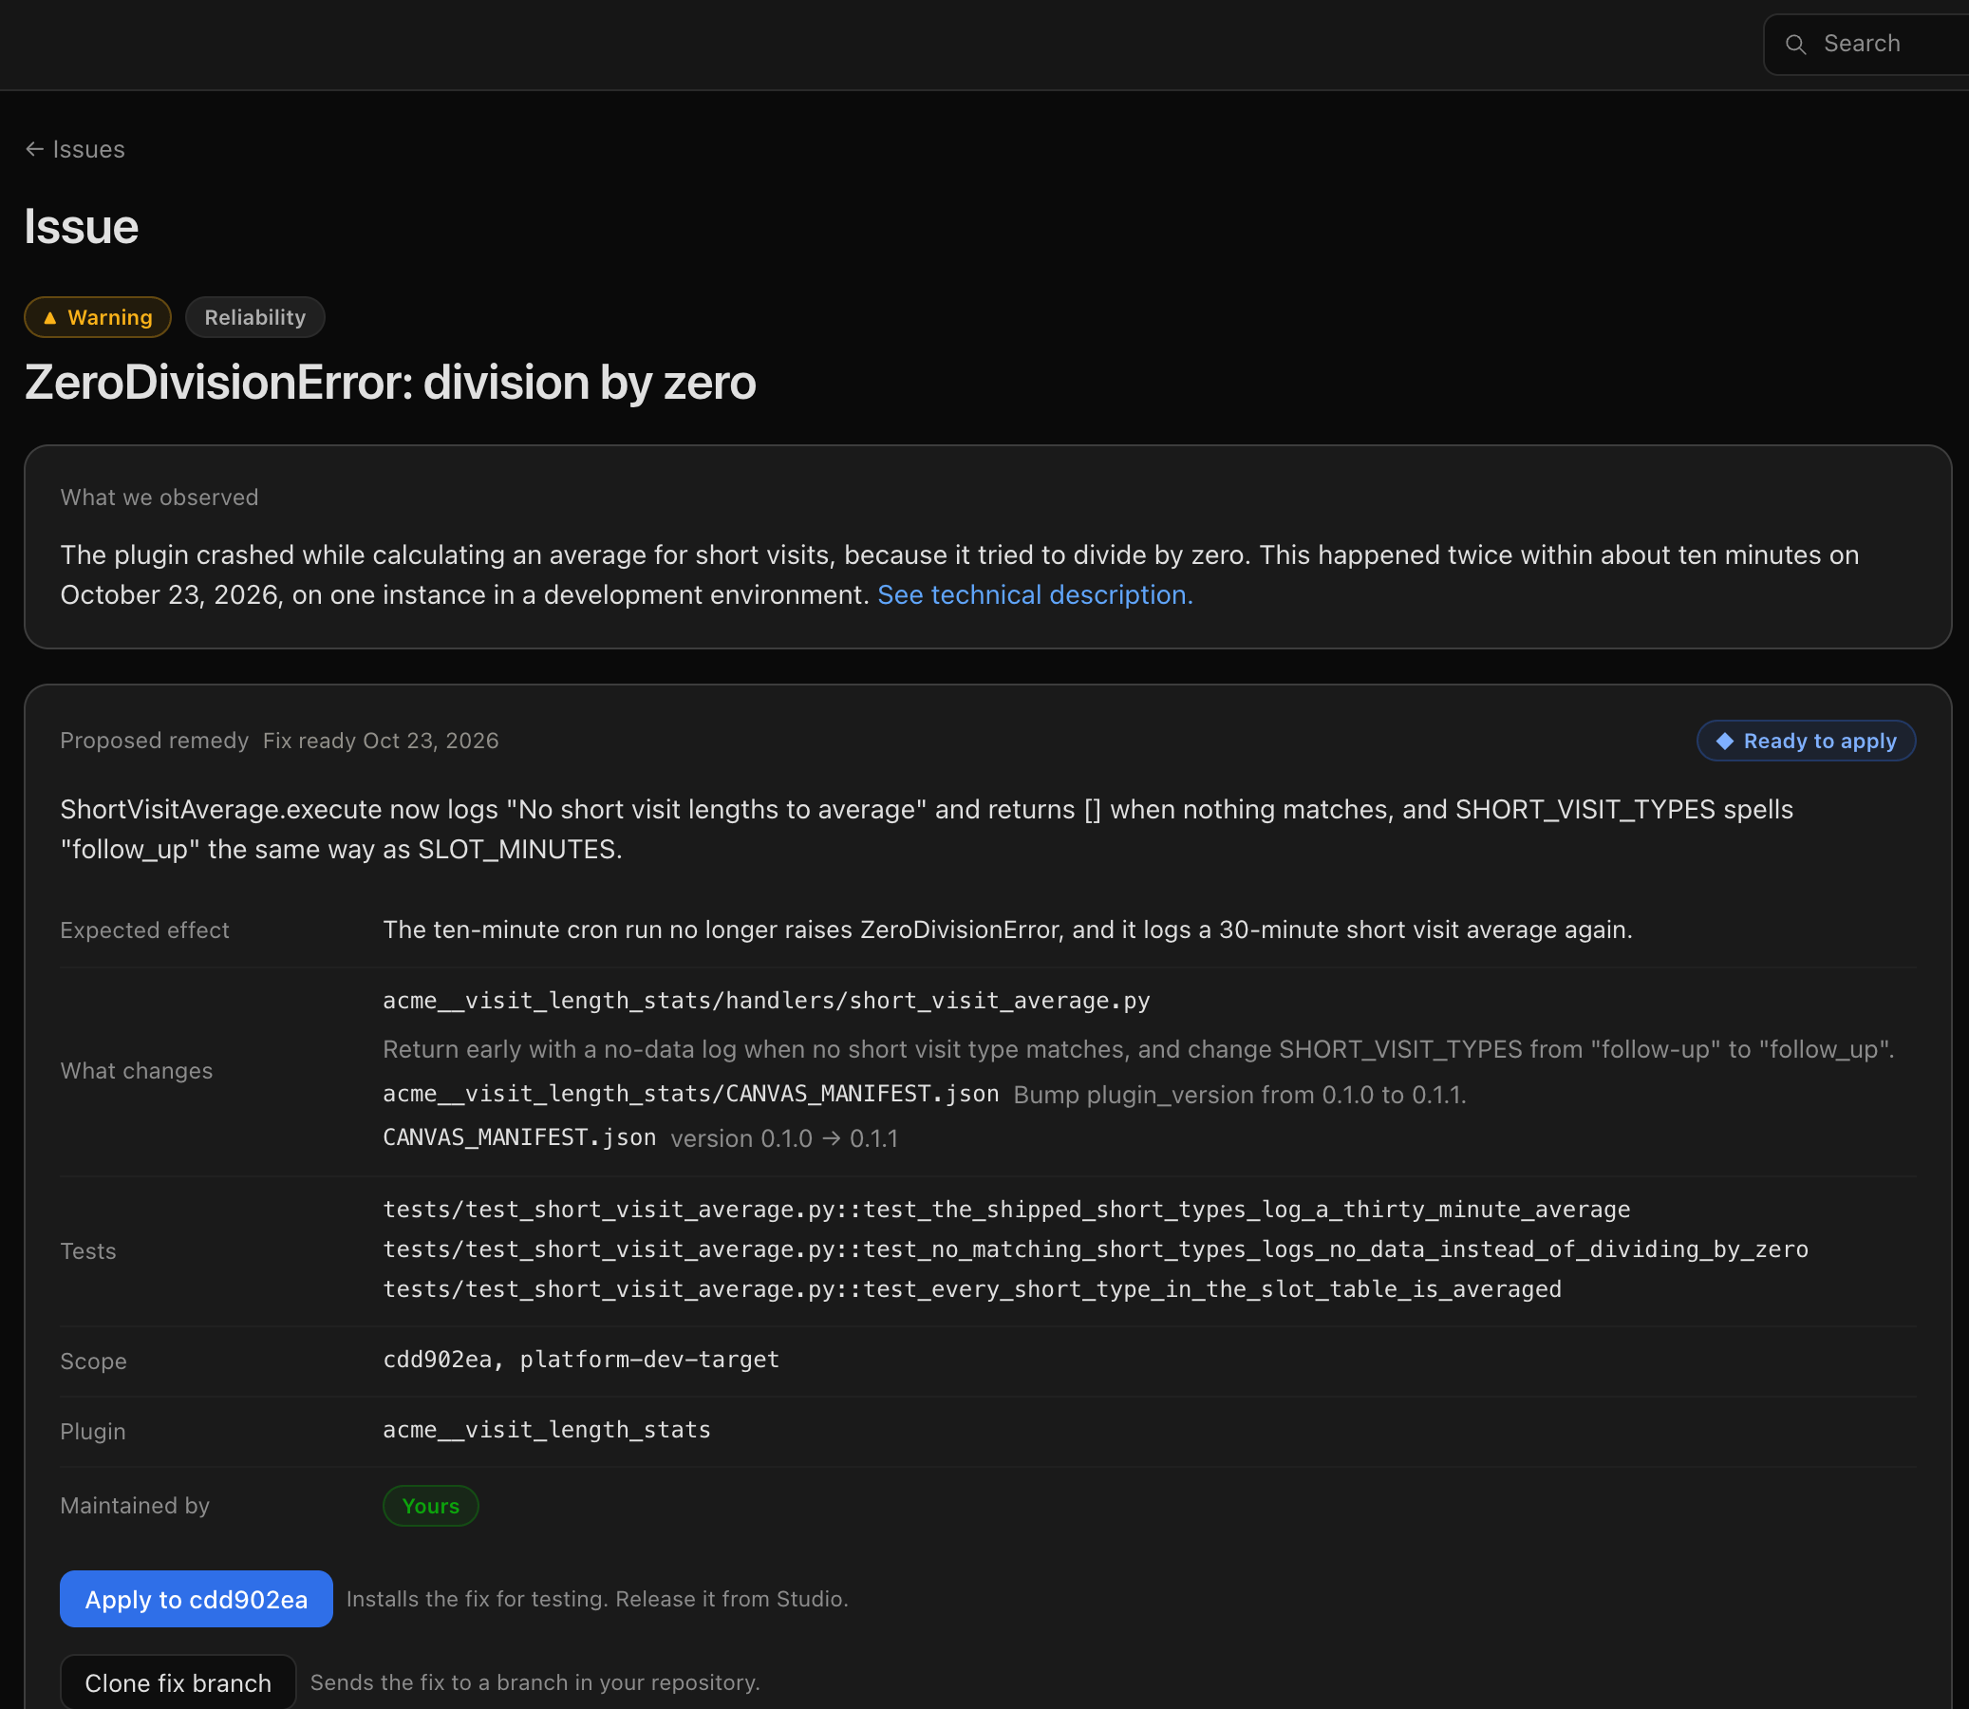
Task: Click the search magnifier icon
Action: [1795, 44]
